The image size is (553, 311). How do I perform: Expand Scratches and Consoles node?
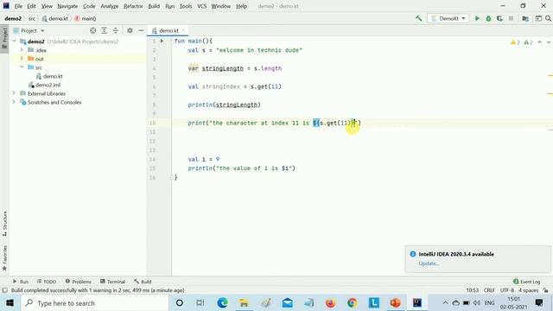coord(14,102)
